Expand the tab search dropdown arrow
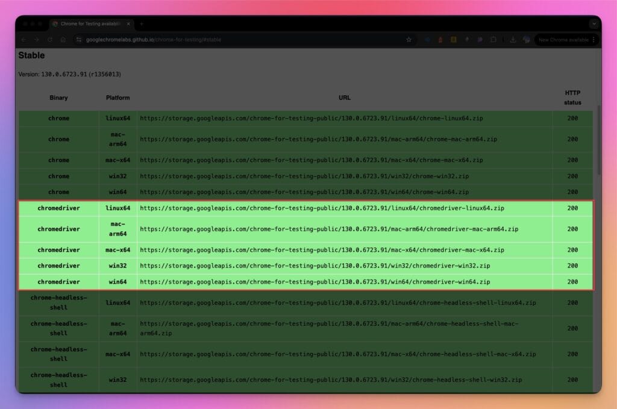This screenshot has height=409, width=617. pyautogui.click(x=594, y=24)
